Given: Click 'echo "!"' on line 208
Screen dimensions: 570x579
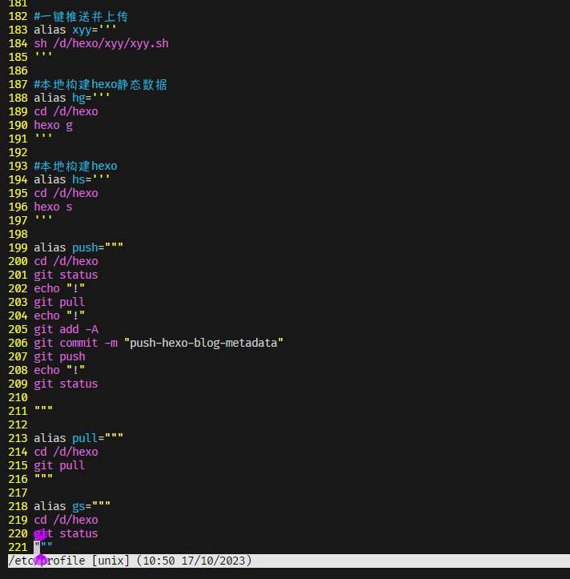Looking at the screenshot, I should pyautogui.click(x=59, y=370).
